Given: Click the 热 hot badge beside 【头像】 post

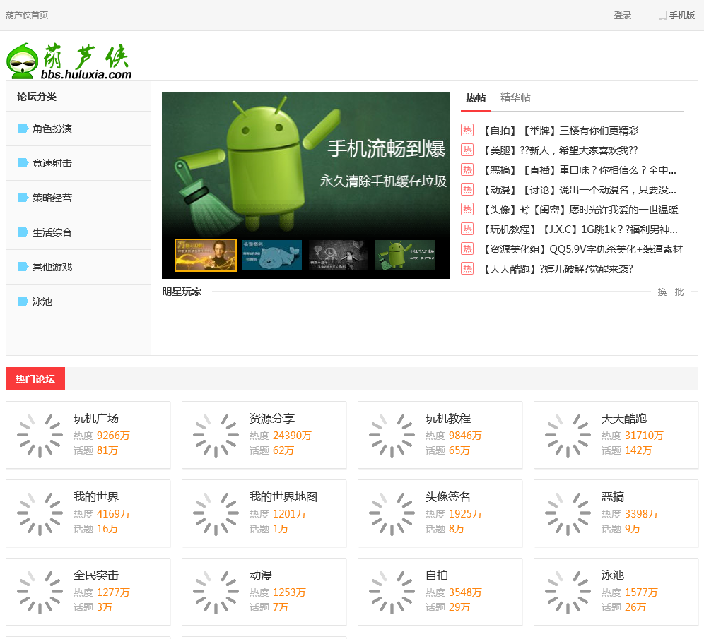Looking at the screenshot, I should coord(467,210).
